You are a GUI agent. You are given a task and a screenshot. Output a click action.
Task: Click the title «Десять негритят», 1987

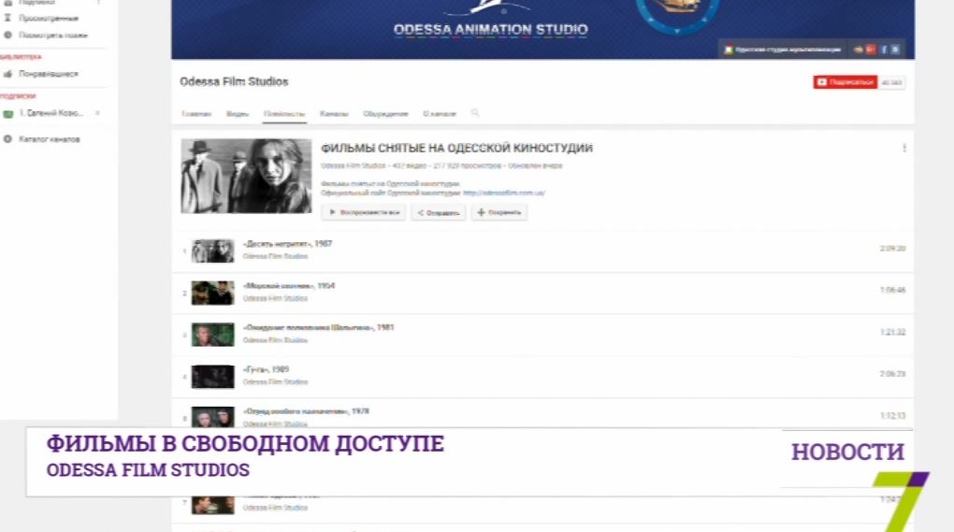(x=287, y=244)
